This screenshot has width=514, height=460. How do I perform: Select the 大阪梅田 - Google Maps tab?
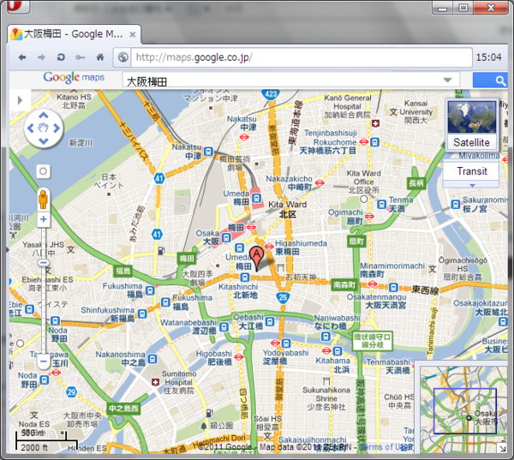click(74, 34)
